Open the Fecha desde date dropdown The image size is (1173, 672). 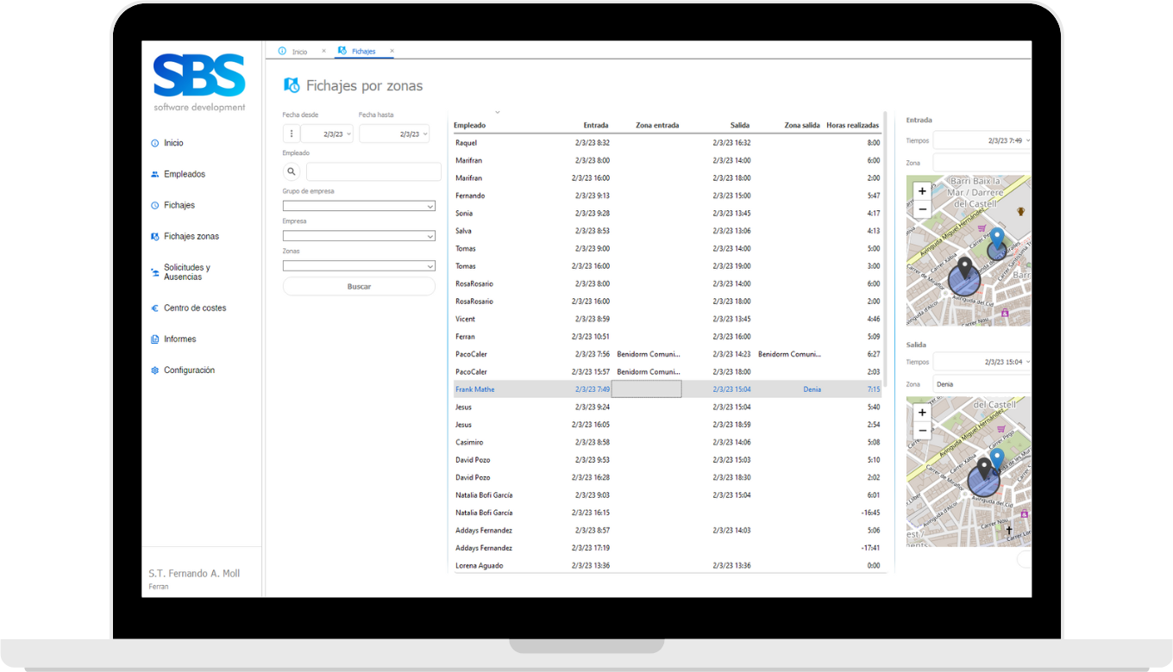(x=349, y=134)
